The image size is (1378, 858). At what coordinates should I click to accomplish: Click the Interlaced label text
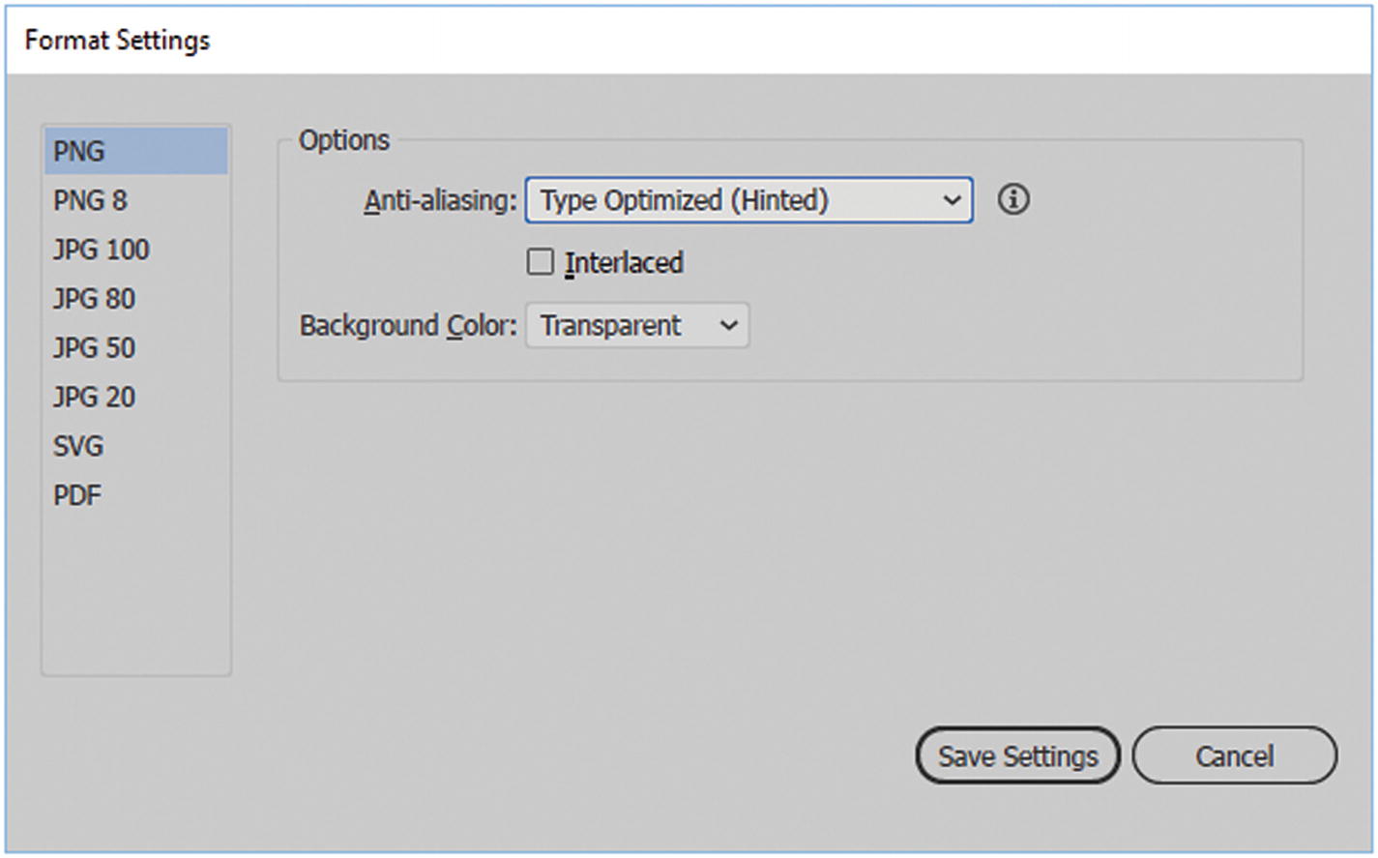pyautogui.click(x=624, y=263)
